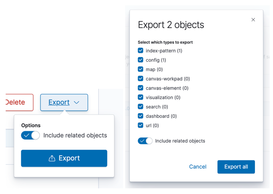273x194 pixels.
Task: Deselect dashboard export type
Action: point(141,116)
